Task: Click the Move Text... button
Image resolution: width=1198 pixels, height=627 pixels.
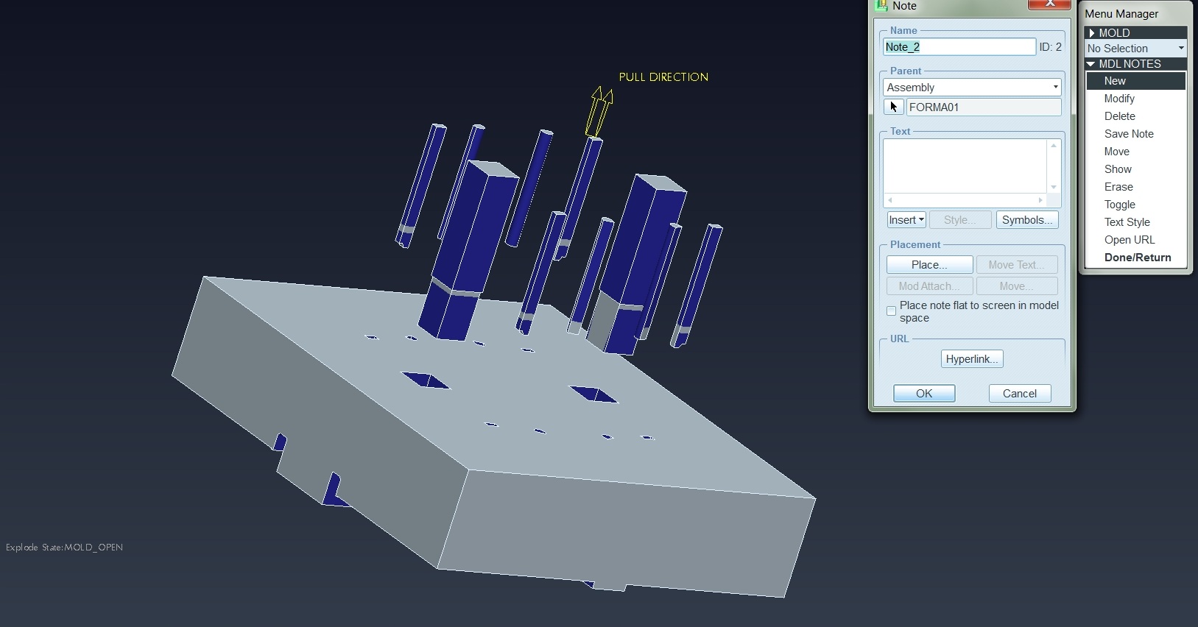Action: [x=1017, y=265]
